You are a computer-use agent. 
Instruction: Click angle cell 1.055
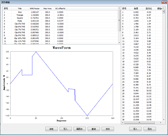coord(136,21)
